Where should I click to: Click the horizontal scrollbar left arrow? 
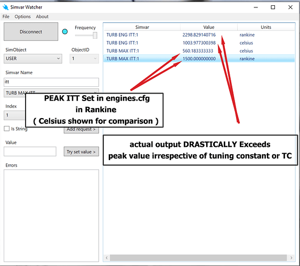click(107, 257)
